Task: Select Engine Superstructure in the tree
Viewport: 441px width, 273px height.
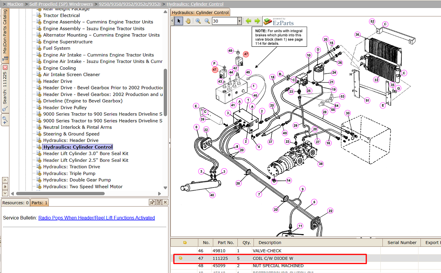Action: pyautogui.click(x=68, y=42)
